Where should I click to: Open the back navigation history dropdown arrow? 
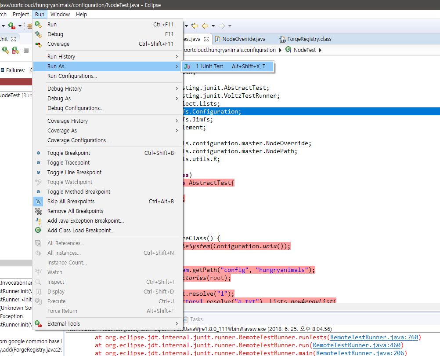pyautogui.click(x=213, y=26)
